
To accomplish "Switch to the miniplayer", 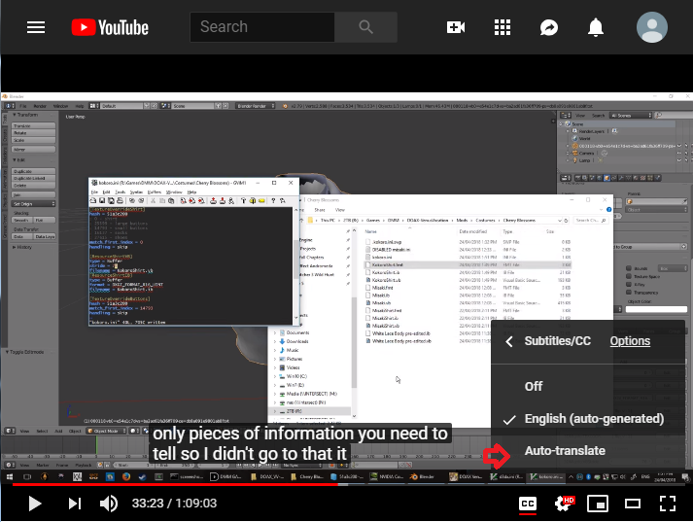I will [598, 504].
